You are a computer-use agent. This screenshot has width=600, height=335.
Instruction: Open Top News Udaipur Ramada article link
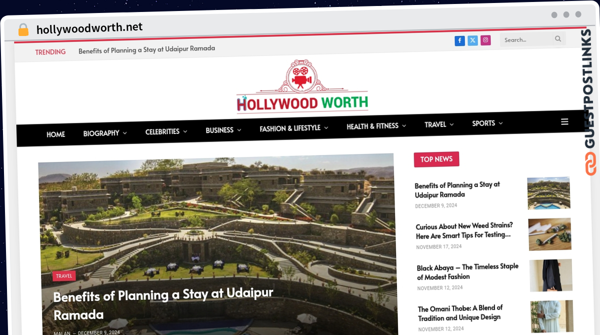pyautogui.click(x=457, y=189)
